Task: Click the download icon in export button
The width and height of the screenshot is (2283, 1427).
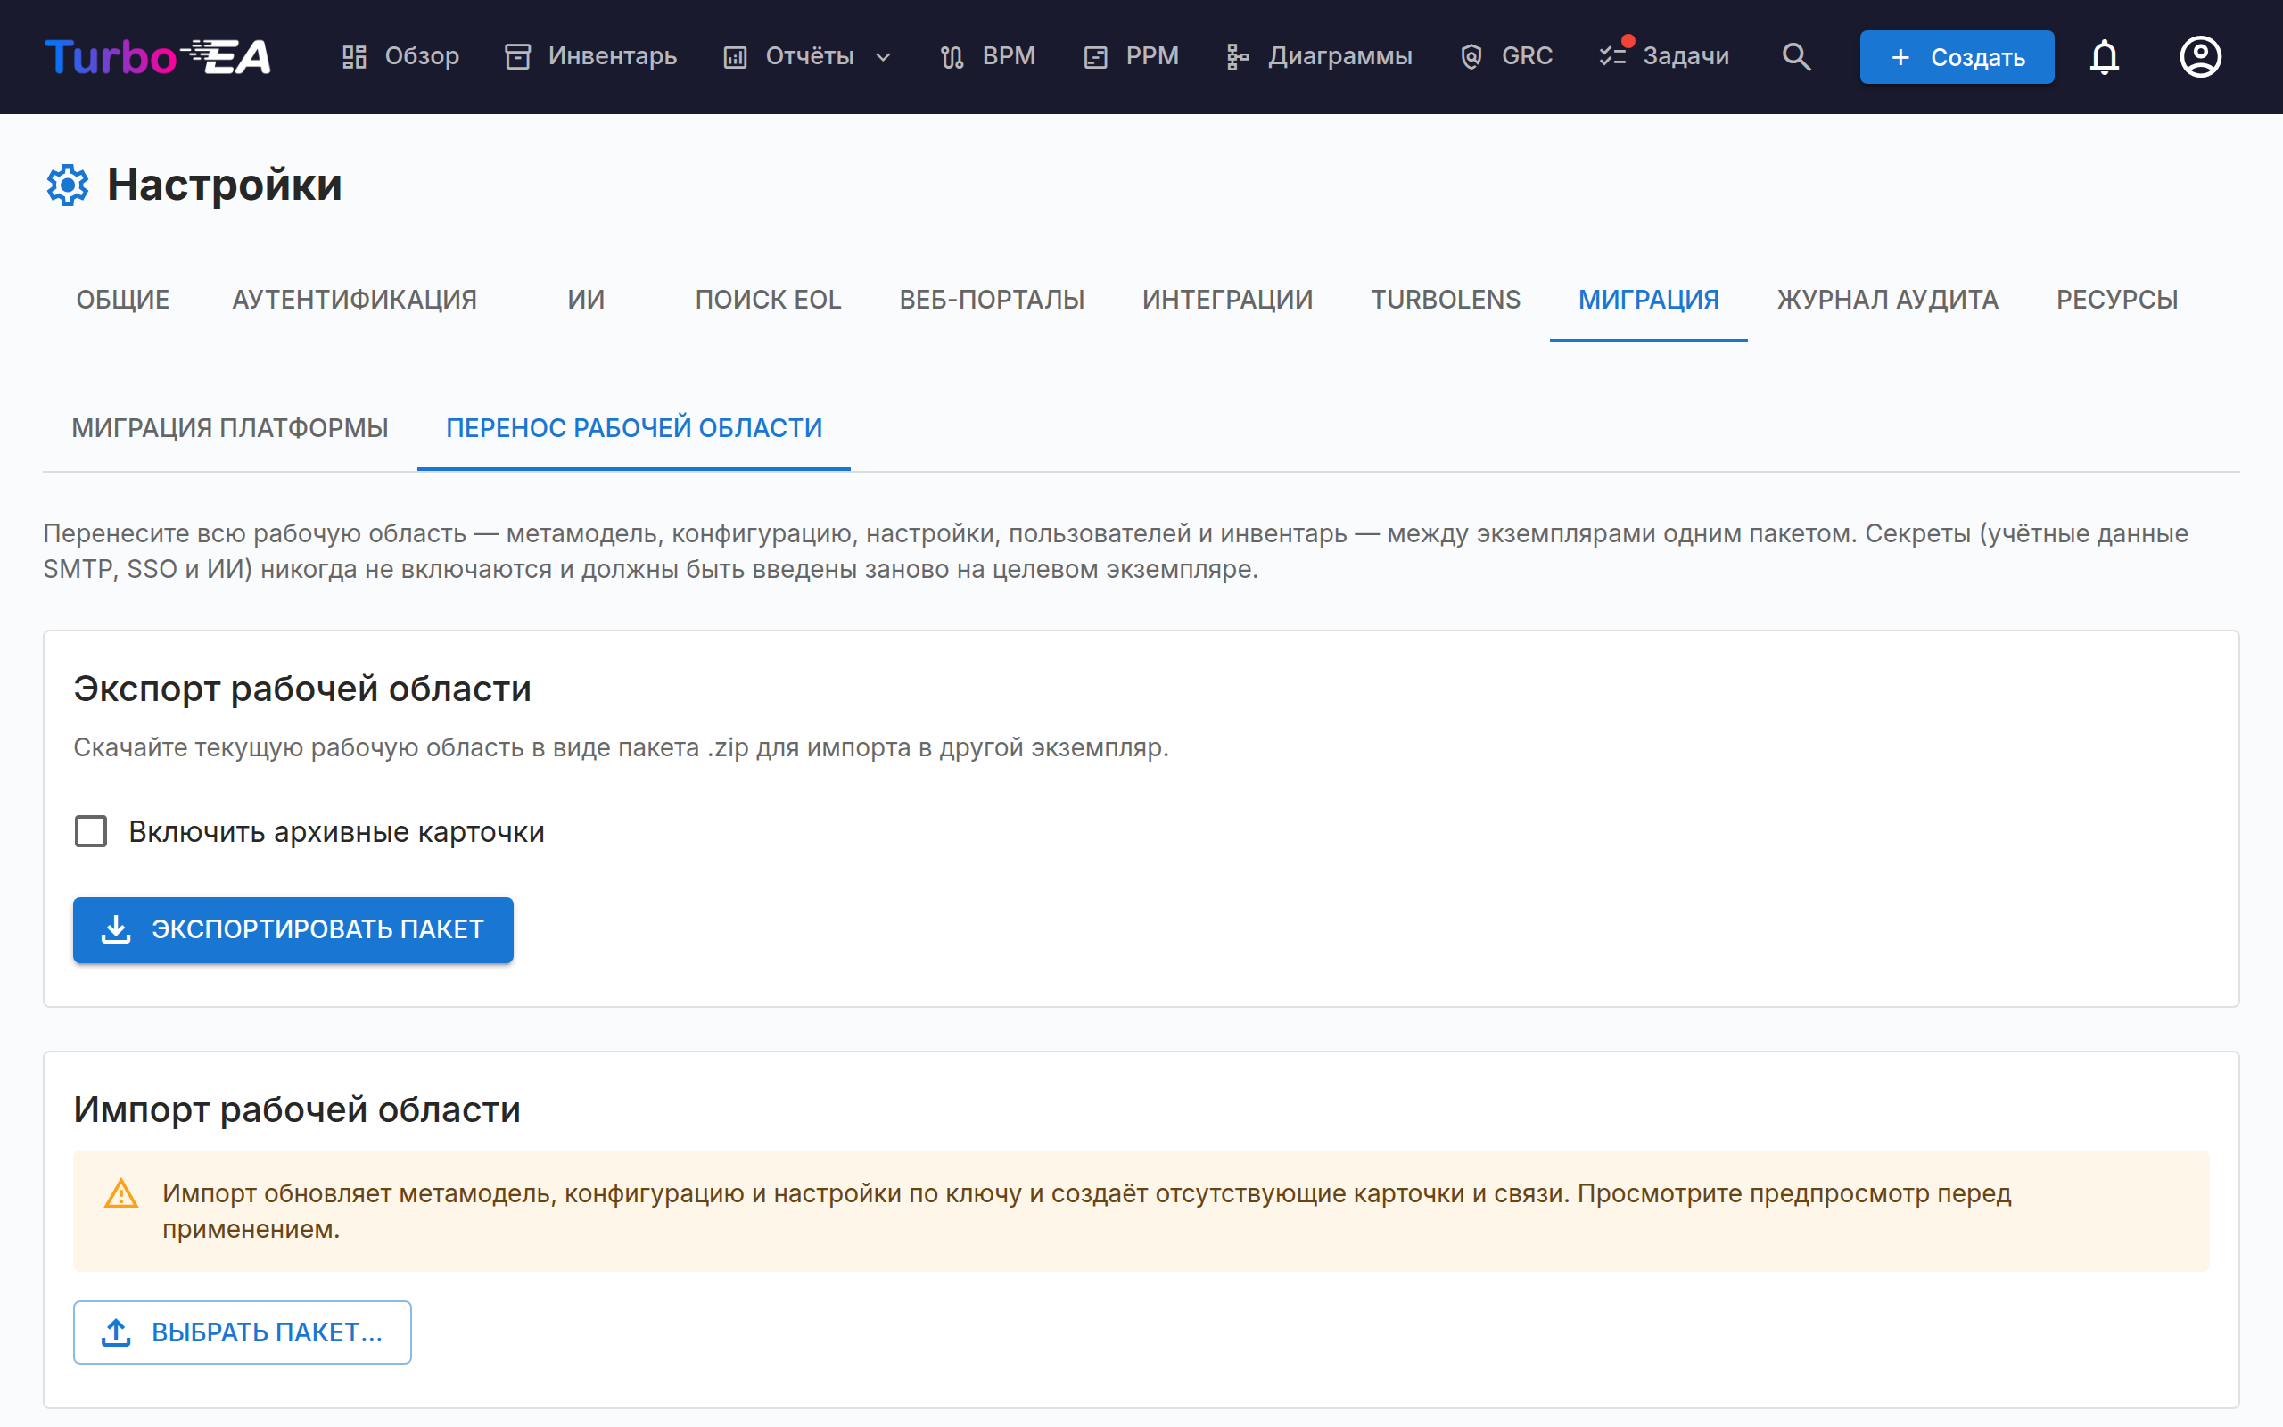Action: point(116,928)
